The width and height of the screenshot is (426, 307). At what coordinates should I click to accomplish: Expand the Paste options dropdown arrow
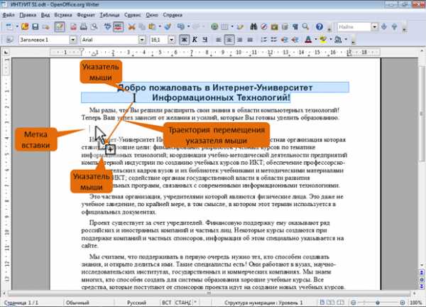(160, 26)
